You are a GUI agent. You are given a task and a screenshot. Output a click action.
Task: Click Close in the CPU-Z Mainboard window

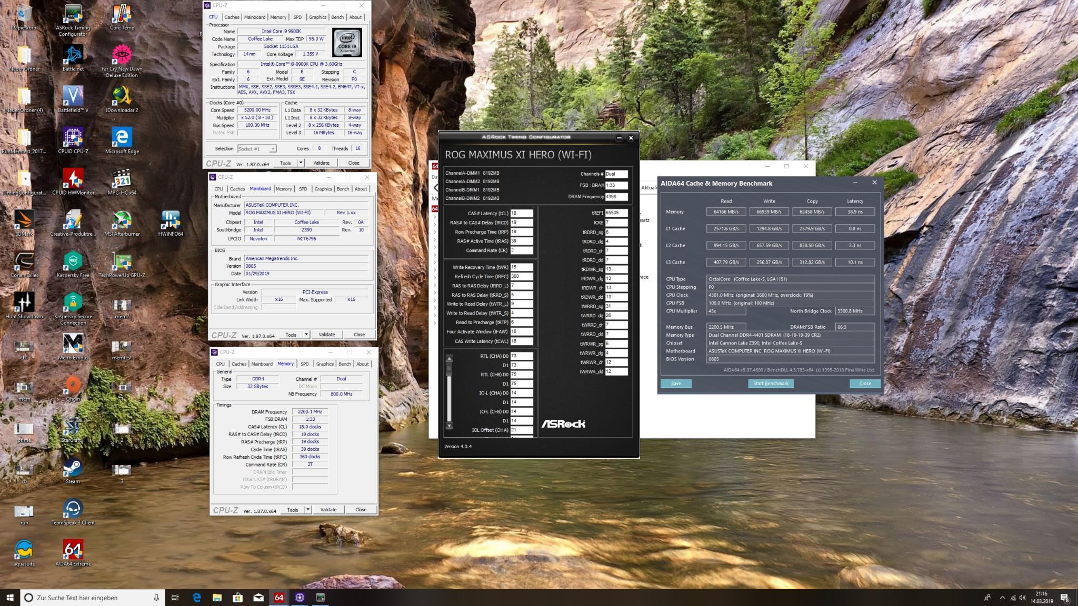pyautogui.click(x=359, y=335)
